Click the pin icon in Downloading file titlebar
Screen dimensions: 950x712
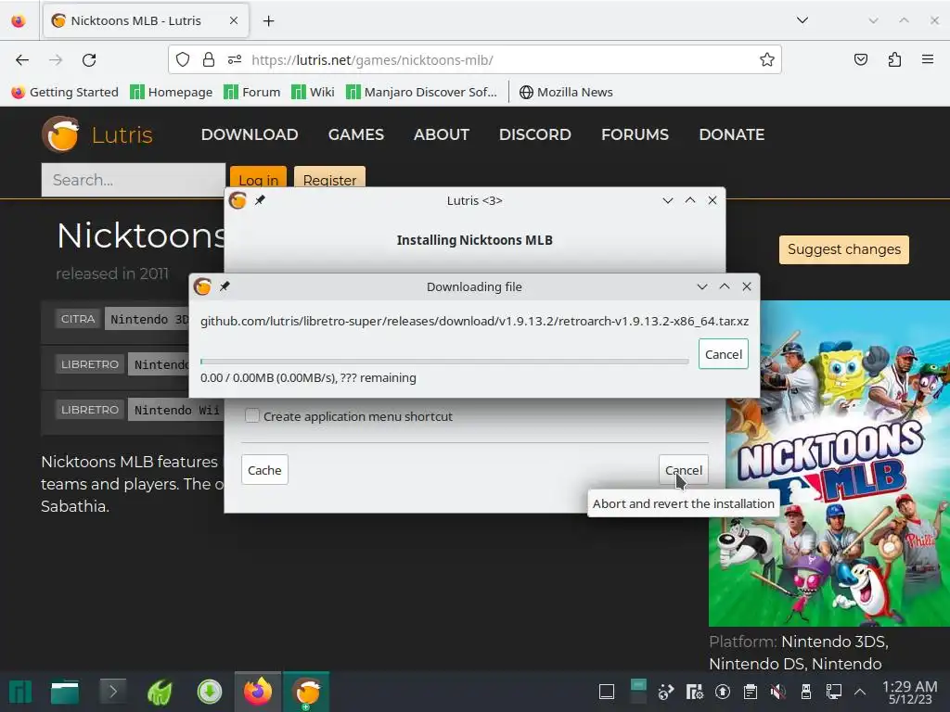225,286
